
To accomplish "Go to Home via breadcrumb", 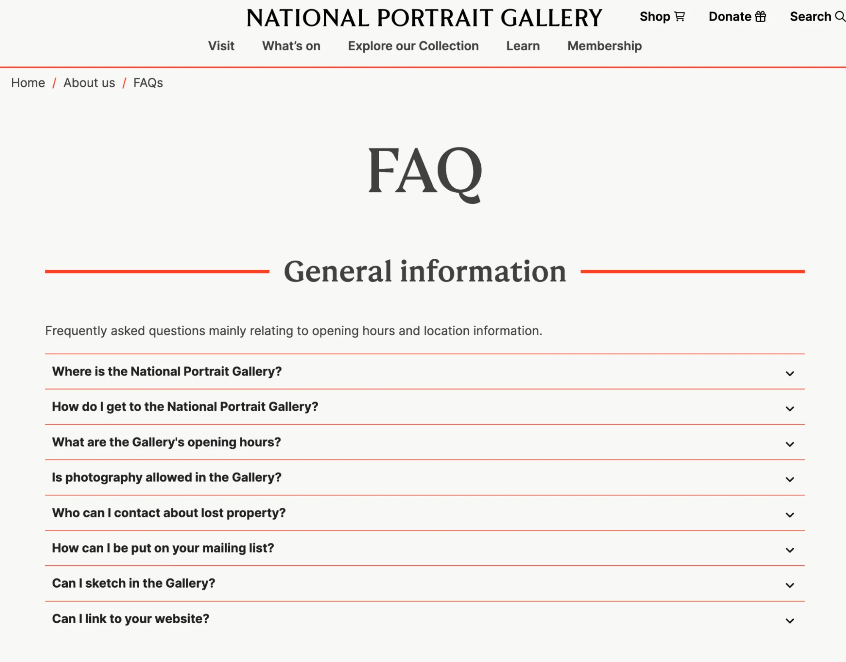I will 28,83.
